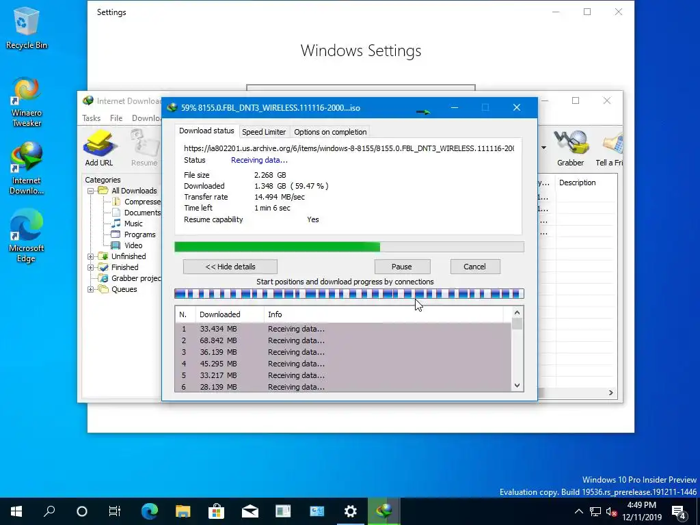Viewport: 700px width, 525px height.
Task: Switch to Internet Download Manager taskbar button
Action: pyautogui.click(x=384, y=511)
